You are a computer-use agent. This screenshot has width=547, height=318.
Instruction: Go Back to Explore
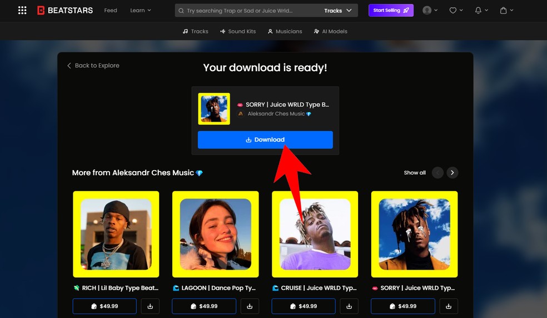tap(93, 66)
